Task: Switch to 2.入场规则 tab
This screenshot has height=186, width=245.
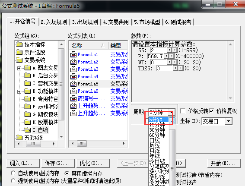Action: click(54, 22)
